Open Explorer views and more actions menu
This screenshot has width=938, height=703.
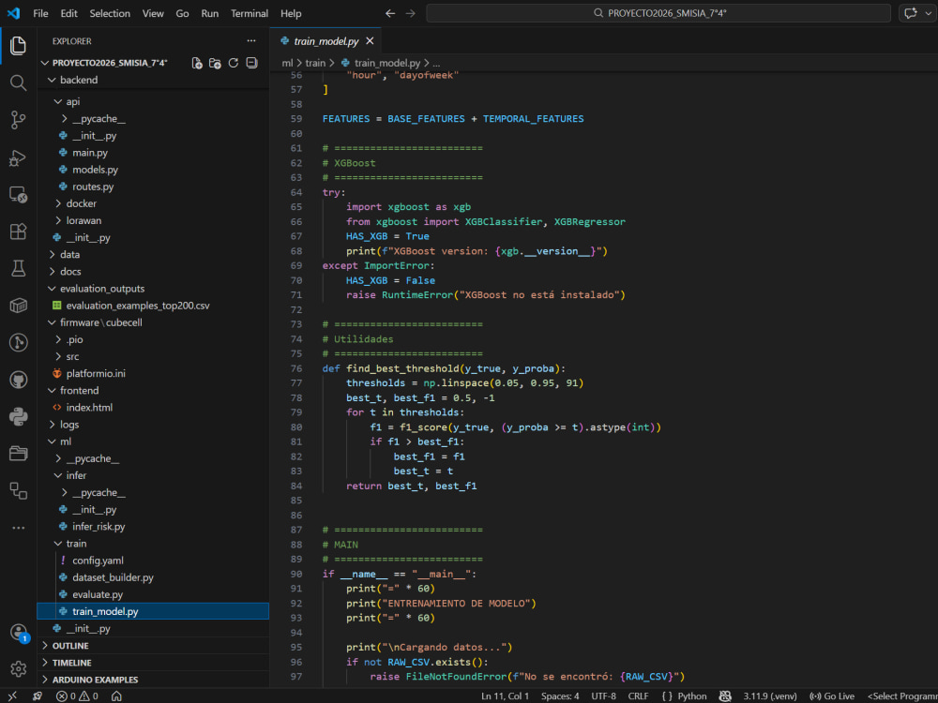pyautogui.click(x=251, y=40)
